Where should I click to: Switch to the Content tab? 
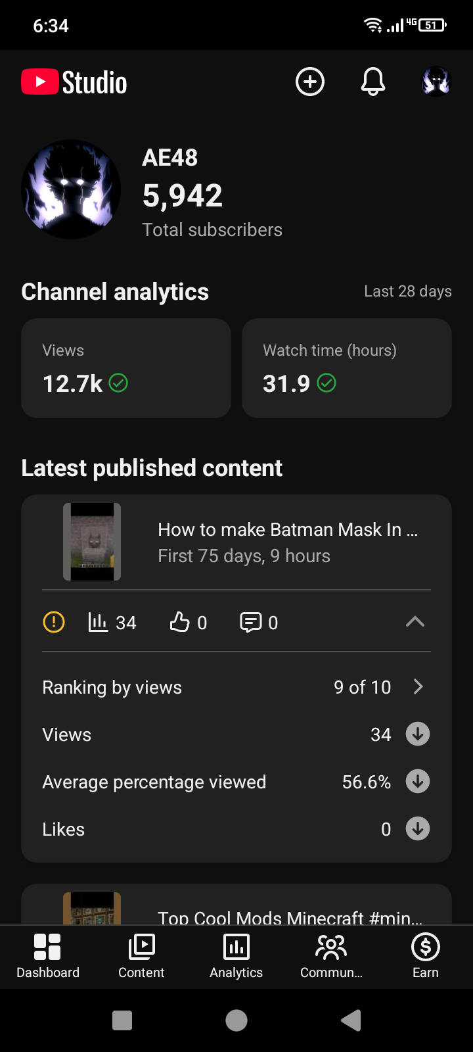pyautogui.click(x=141, y=957)
